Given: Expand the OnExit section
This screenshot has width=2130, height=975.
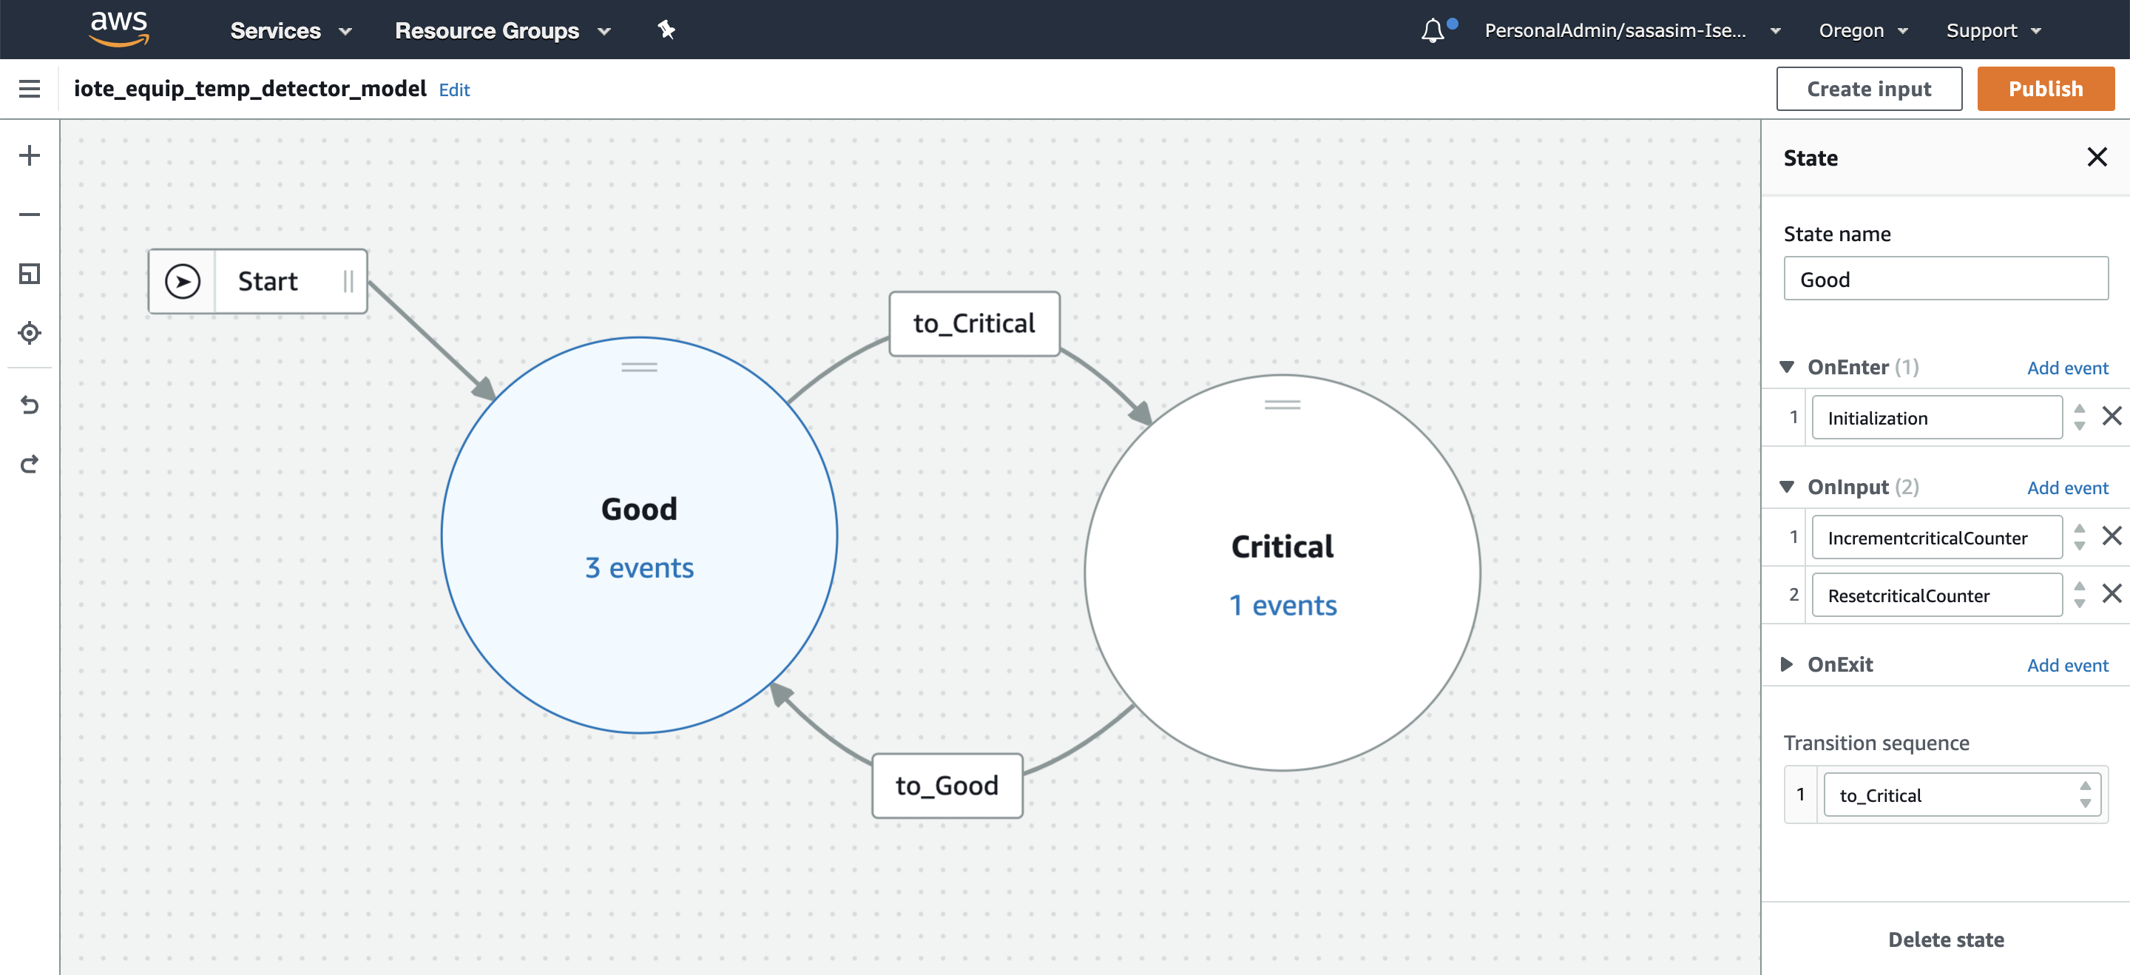Looking at the screenshot, I should click(1787, 664).
